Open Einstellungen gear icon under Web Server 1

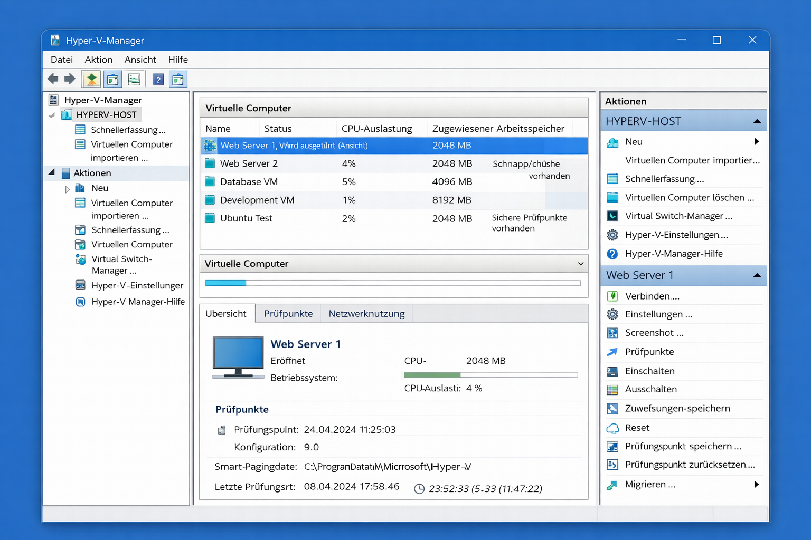612,314
